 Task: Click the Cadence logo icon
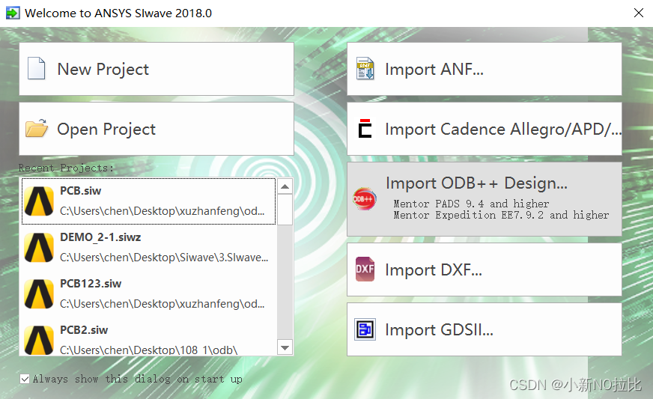365,128
